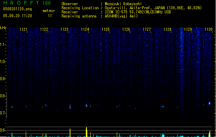
Task: Click the Receiving antenna label
Action: (79, 16)
